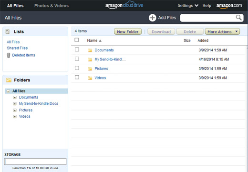Image resolution: width=248 pixels, height=172 pixels.
Task: Open the My Send-to-Kindl... folder link
Action: (110, 60)
